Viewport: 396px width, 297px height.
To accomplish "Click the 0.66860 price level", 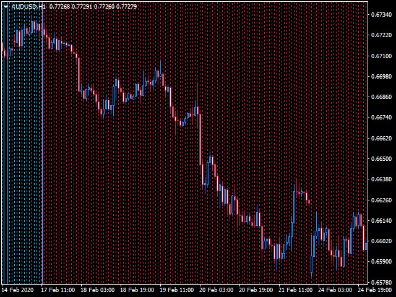I will tap(381, 97).
